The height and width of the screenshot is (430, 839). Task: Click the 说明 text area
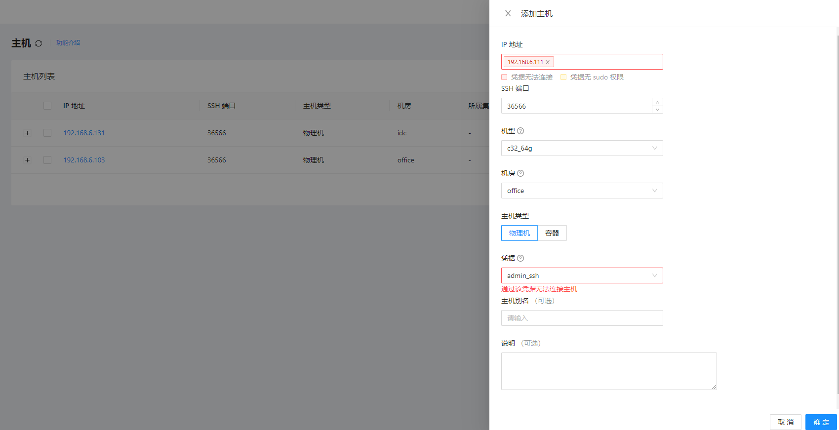[609, 371]
